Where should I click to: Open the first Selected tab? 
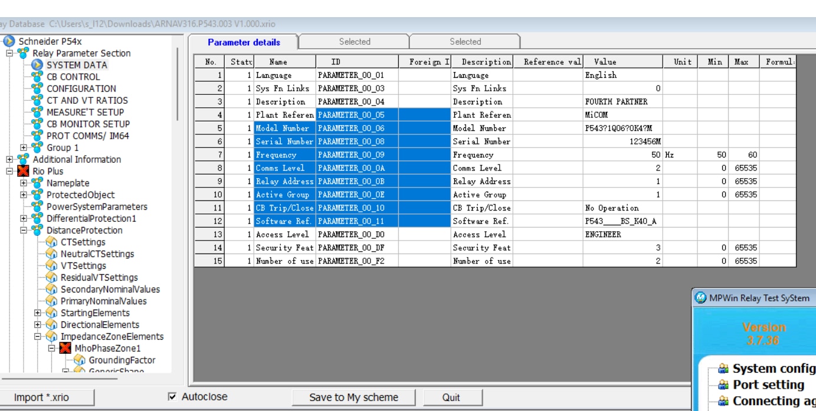pyautogui.click(x=355, y=42)
